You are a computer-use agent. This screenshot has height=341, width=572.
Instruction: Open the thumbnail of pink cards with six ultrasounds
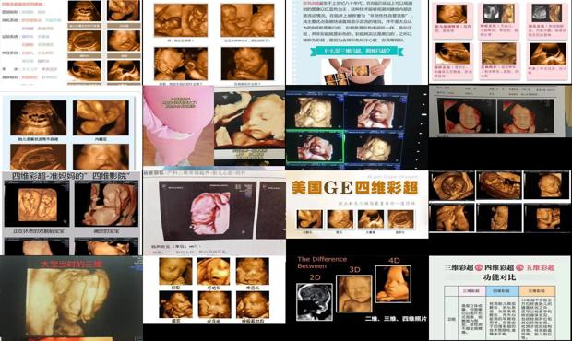click(x=500, y=42)
